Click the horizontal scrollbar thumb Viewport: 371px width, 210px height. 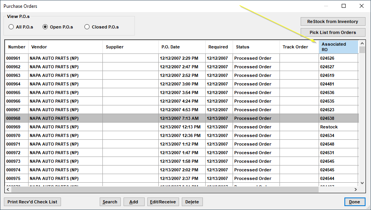(x=165, y=189)
